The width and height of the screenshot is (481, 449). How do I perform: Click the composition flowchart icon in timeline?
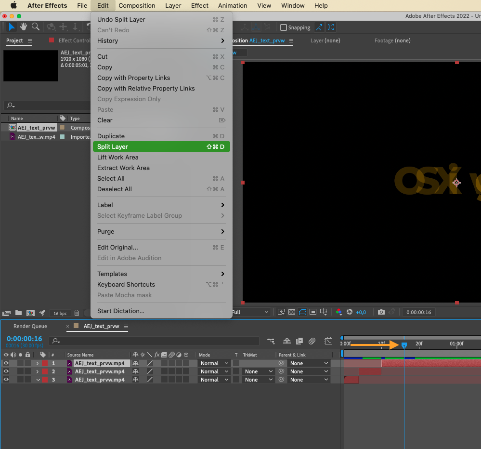click(x=271, y=341)
